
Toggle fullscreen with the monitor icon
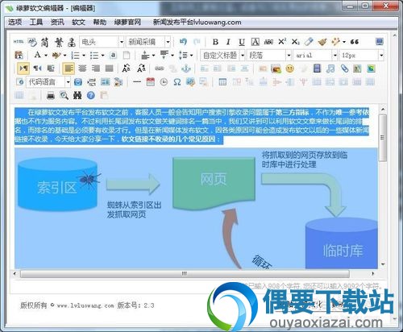click(x=380, y=42)
